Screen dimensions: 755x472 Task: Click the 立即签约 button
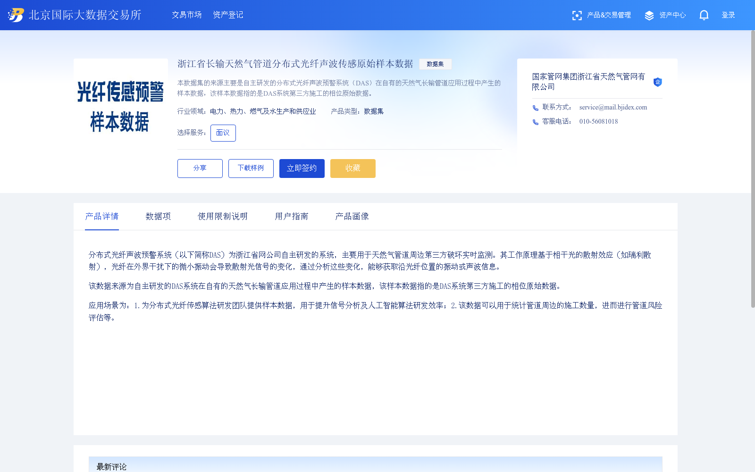(x=302, y=169)
